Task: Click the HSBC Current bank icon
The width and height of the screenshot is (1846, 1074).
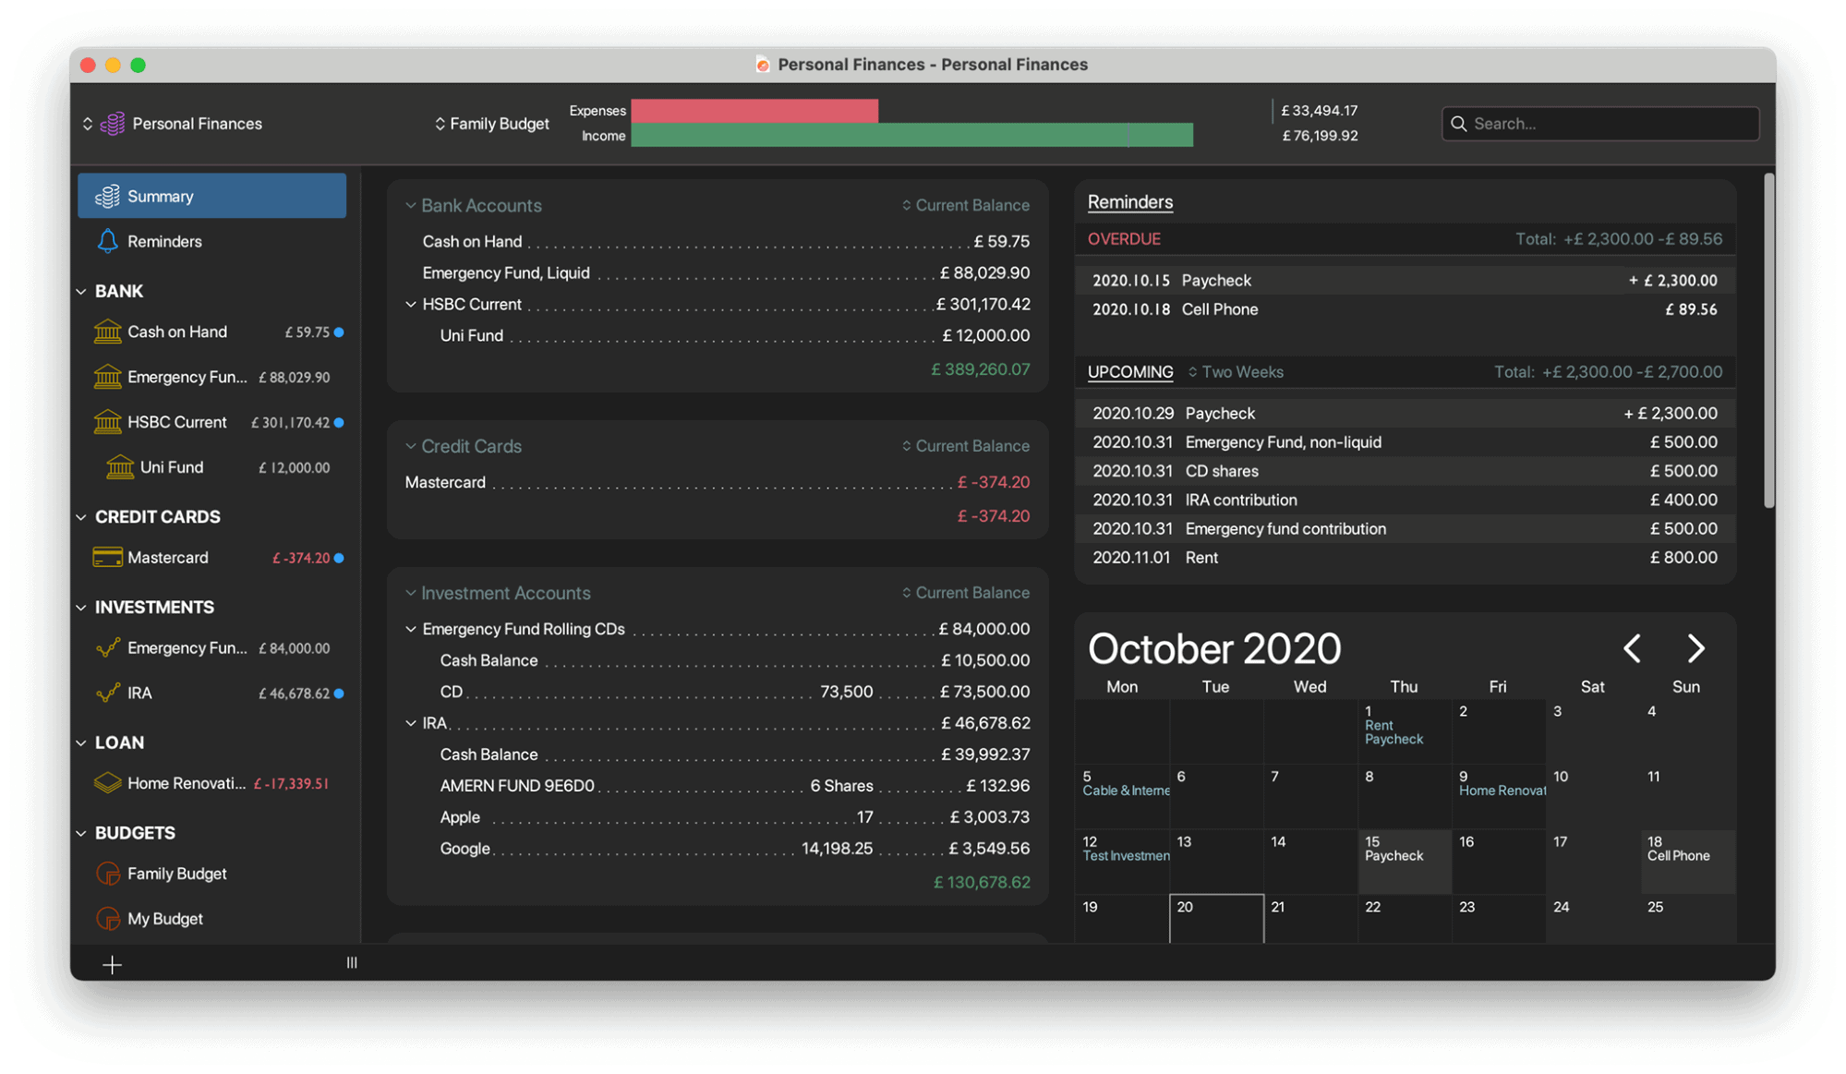Action: pyautogui.click(x=107, y=422)
